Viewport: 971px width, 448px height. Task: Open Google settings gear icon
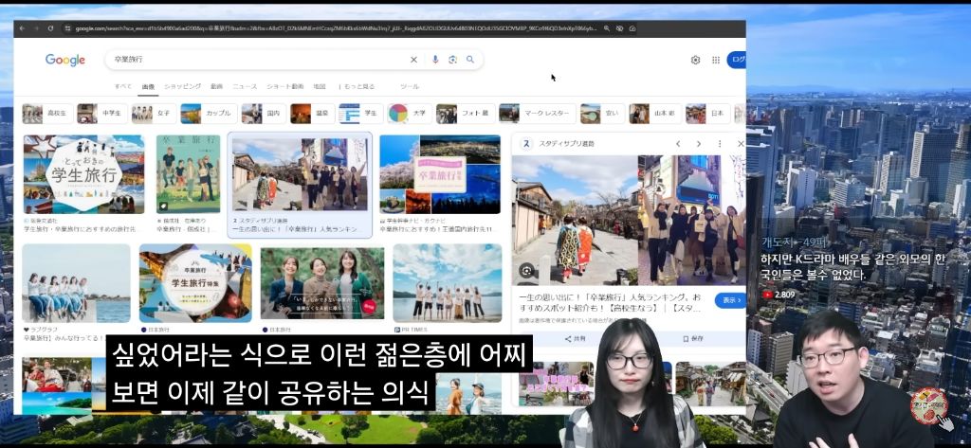(x=695, y=60)
